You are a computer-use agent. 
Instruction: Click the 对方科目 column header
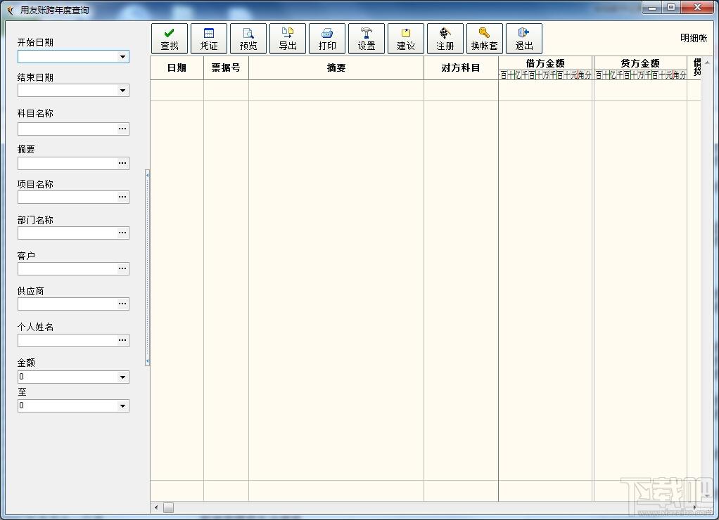[x=461, y=67]
